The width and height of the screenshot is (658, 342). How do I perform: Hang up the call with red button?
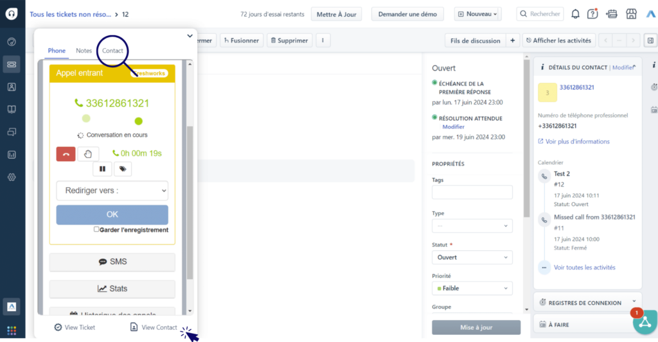66,154
